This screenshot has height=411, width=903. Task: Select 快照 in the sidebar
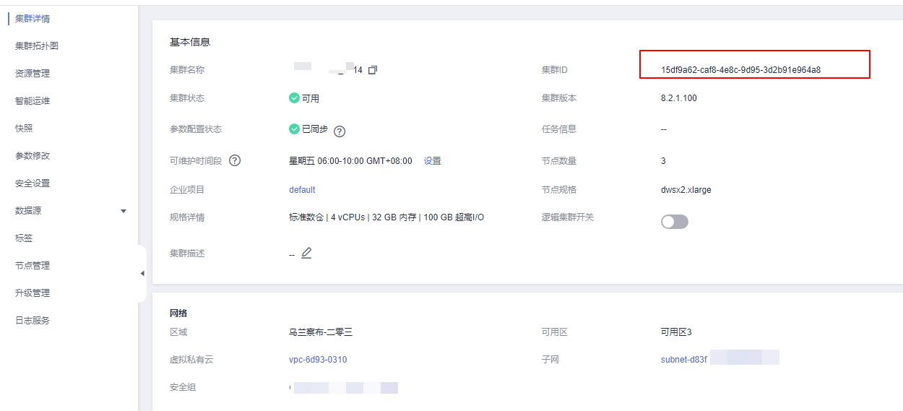tap(24, 129)
